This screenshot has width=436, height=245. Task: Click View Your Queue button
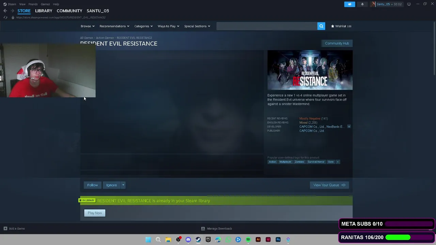(329, 185)
